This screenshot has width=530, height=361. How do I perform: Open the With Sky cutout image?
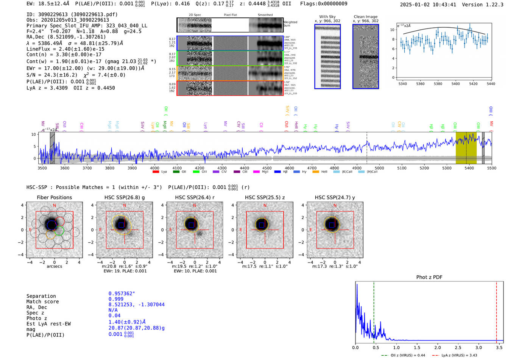tap(327, 56)
